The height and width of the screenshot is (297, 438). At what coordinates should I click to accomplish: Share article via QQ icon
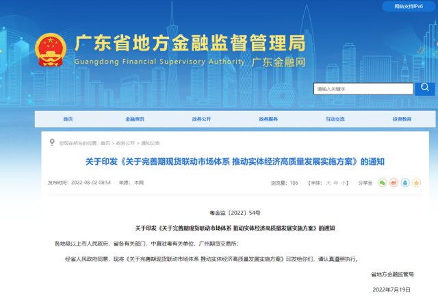click(x=405, y=183)
